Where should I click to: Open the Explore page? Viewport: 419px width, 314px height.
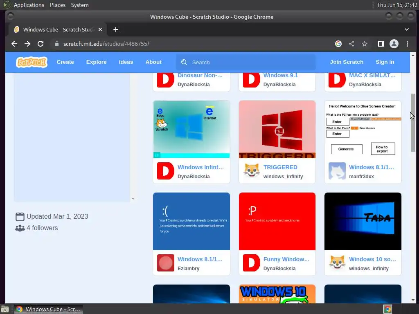click(97, 62)
